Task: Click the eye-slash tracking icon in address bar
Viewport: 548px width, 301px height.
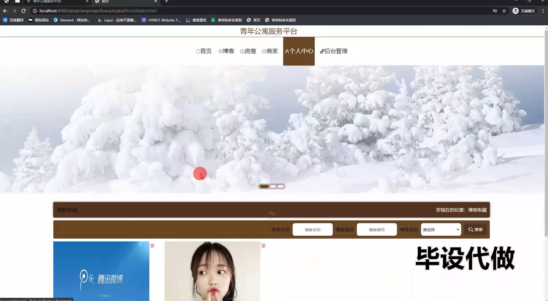Action: [495, 11]
